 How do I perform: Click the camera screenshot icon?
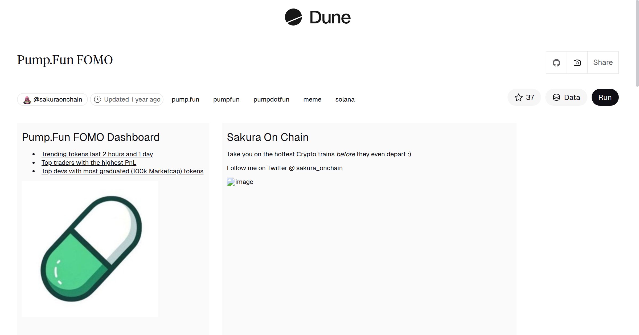click(x=577, y=63)
